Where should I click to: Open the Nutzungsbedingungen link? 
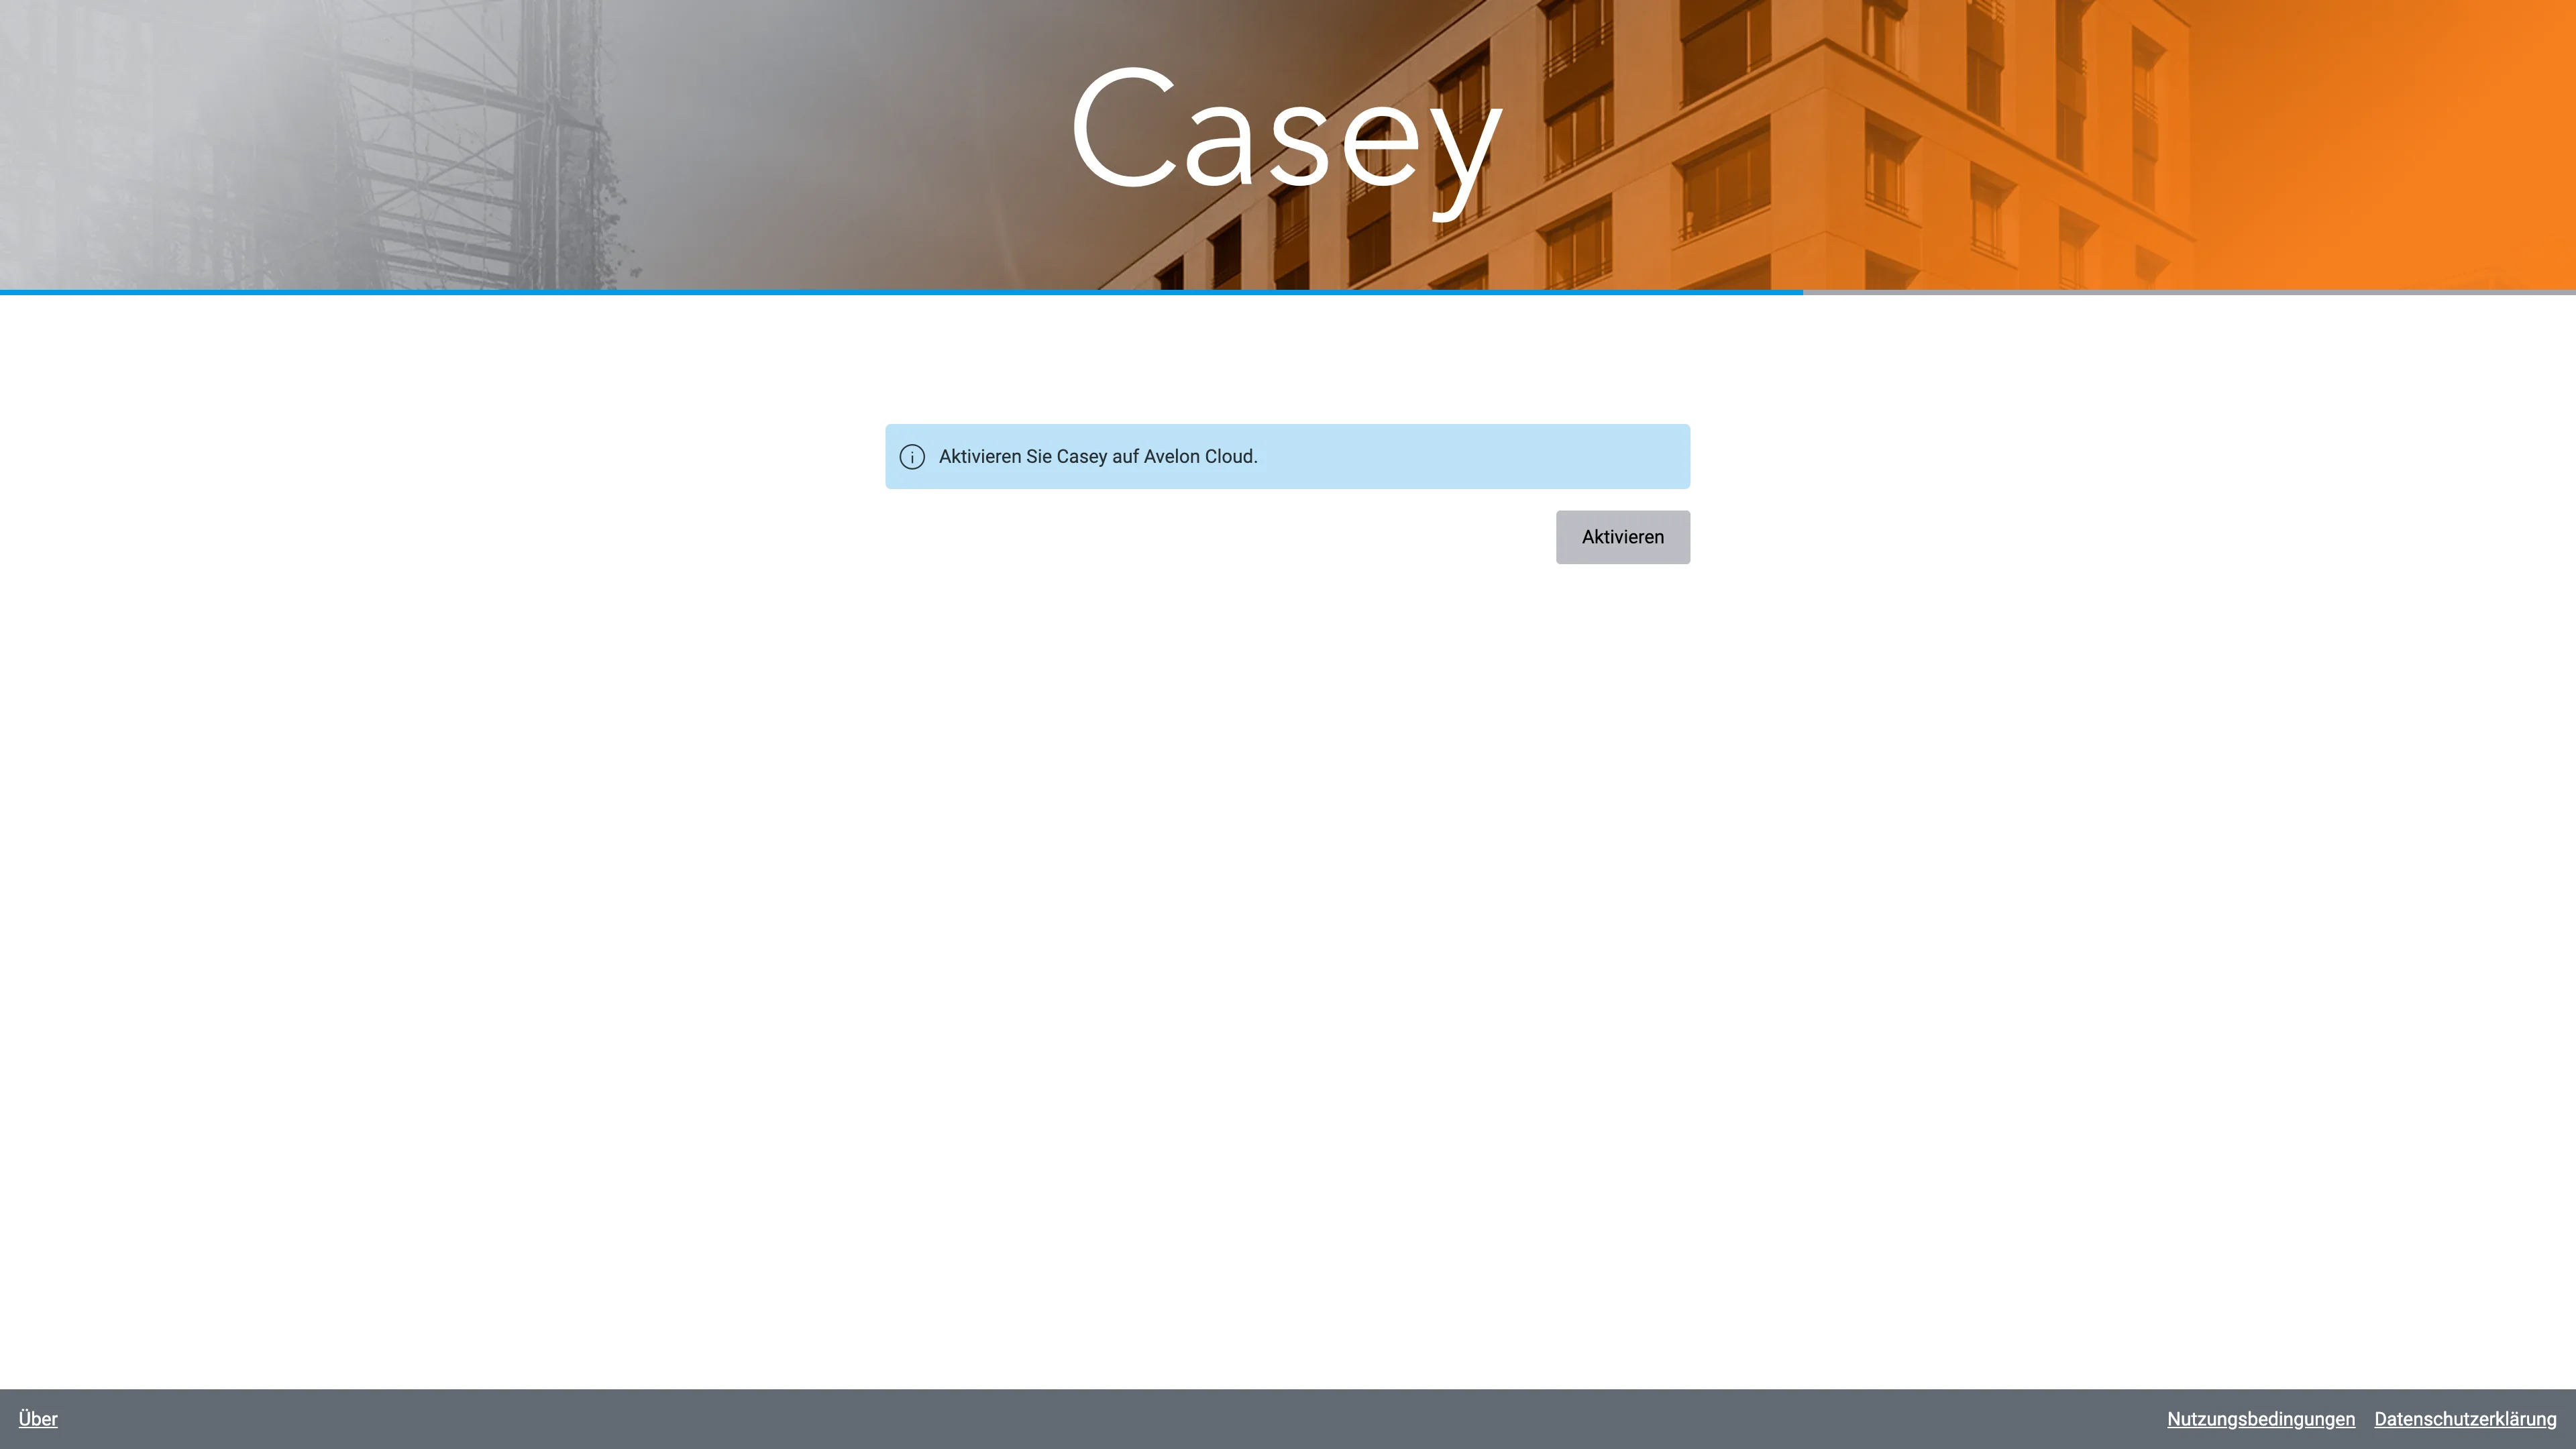2260,1419
